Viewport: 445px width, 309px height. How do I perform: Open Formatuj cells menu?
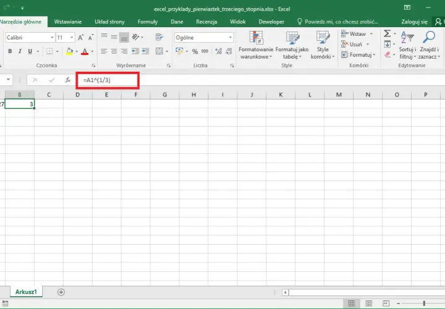[x=358, y=55]
